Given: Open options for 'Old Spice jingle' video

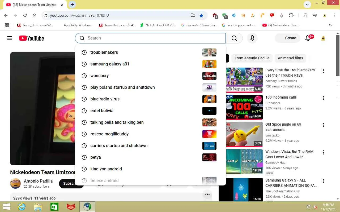Looking at the screenshot, I should click(x=323, y=125).
